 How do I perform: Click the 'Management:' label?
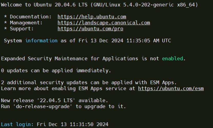(x=26, y=23)
